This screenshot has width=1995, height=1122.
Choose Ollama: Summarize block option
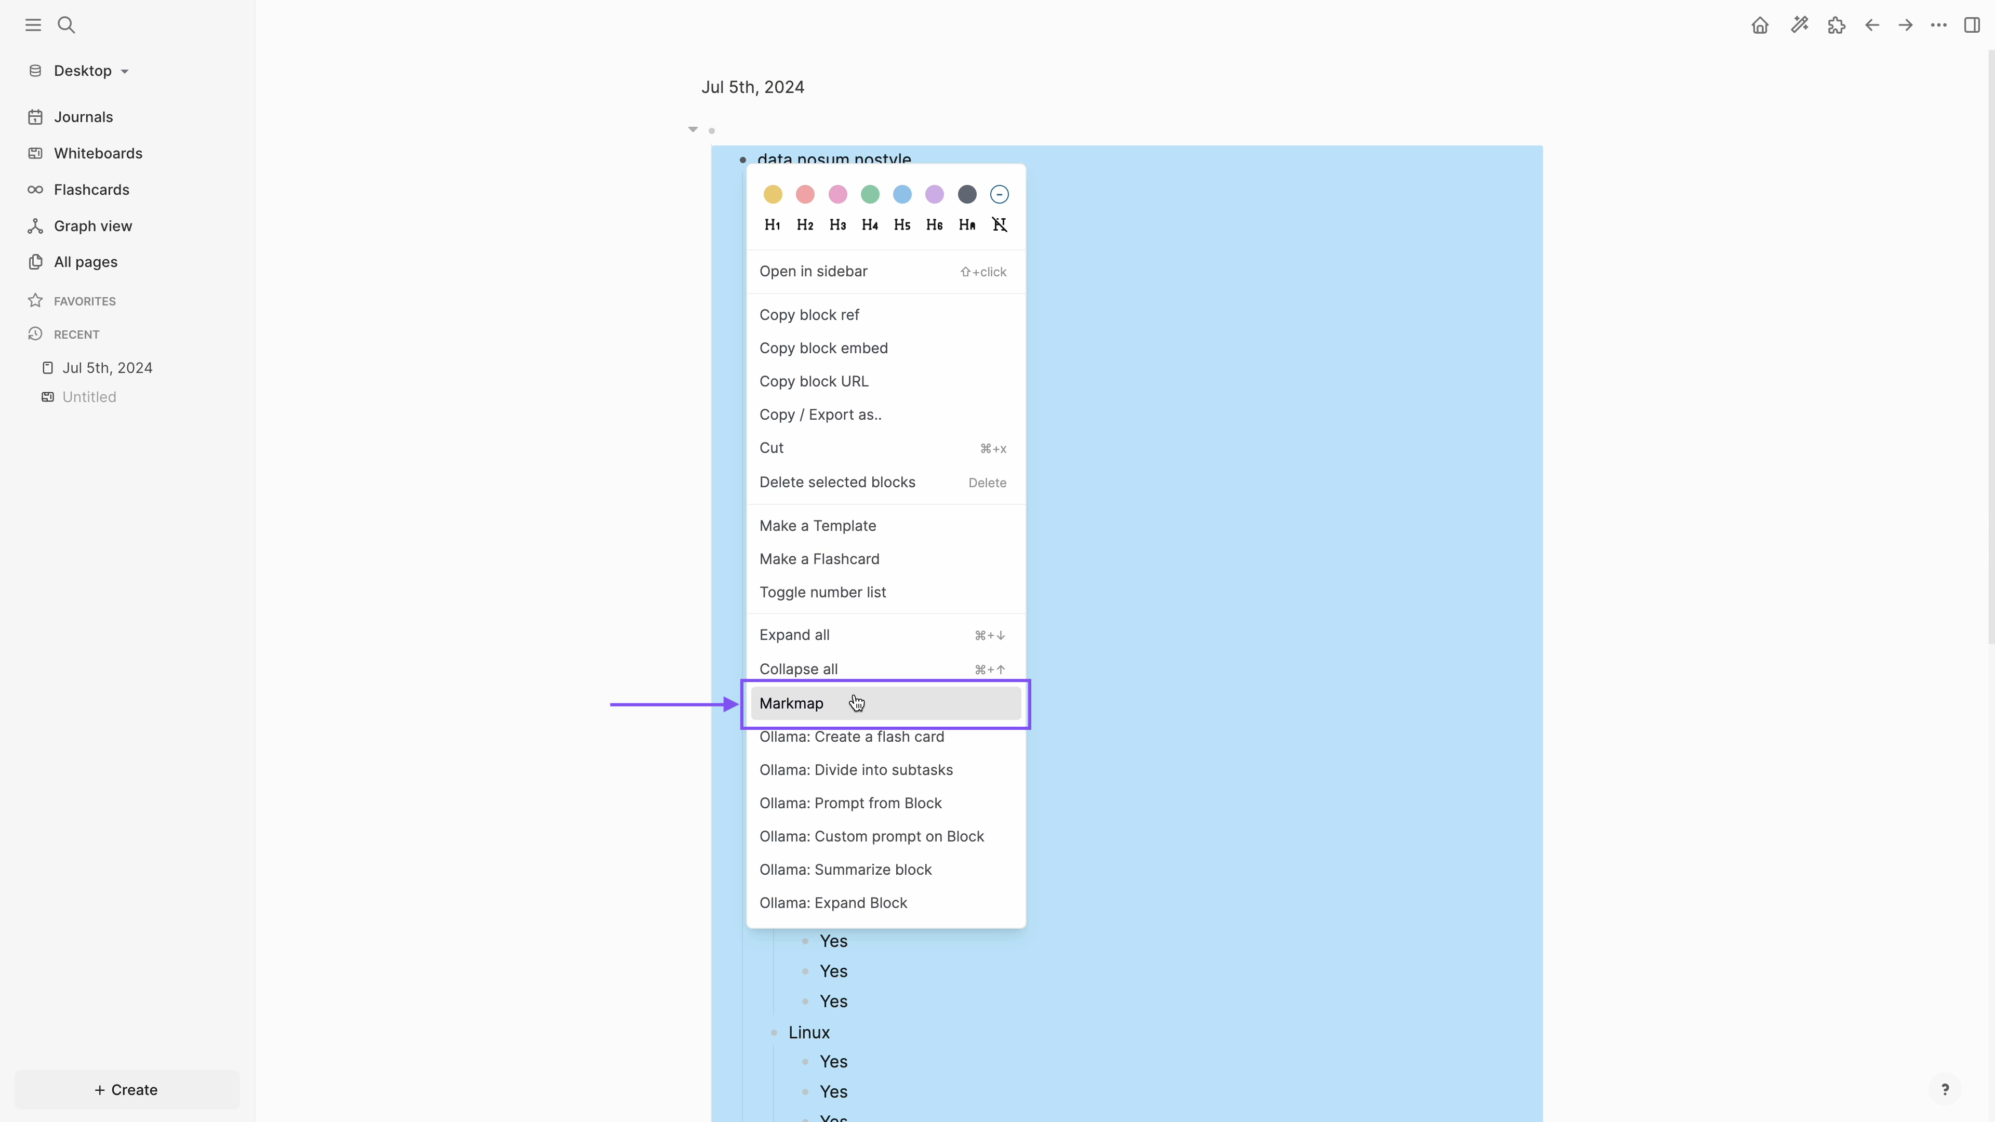click(x=846, y=869)
